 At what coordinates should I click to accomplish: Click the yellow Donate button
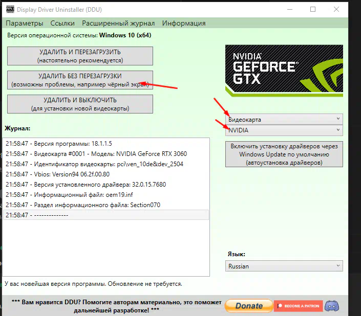249,306
